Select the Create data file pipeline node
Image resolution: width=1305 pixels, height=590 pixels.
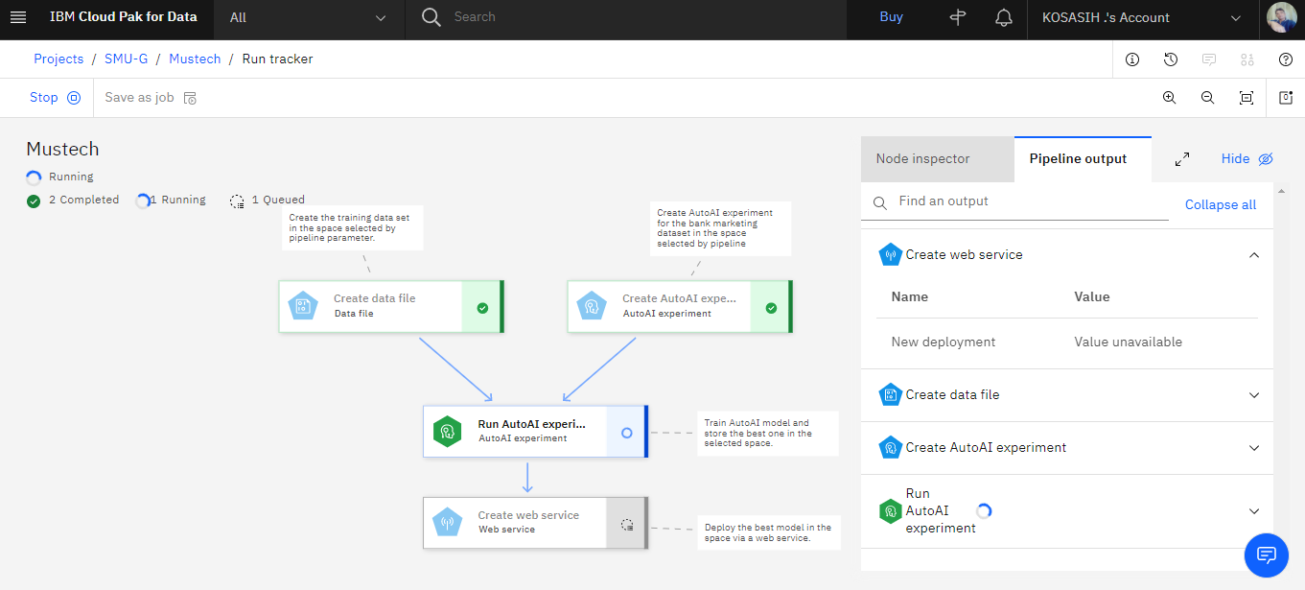[391, 307]
